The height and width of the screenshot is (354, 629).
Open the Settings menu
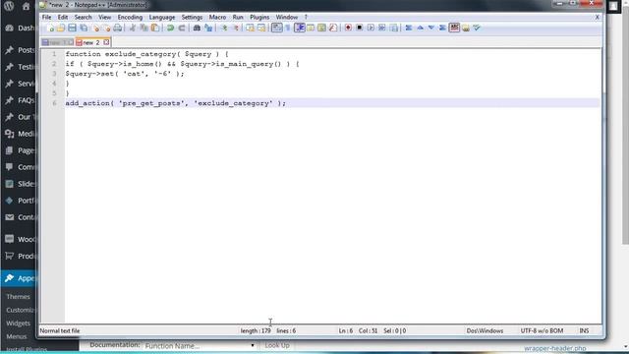coord(192,18)
